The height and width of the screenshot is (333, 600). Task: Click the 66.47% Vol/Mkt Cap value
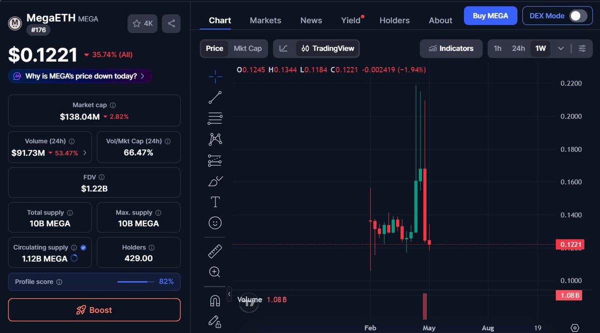click(138, 152)
